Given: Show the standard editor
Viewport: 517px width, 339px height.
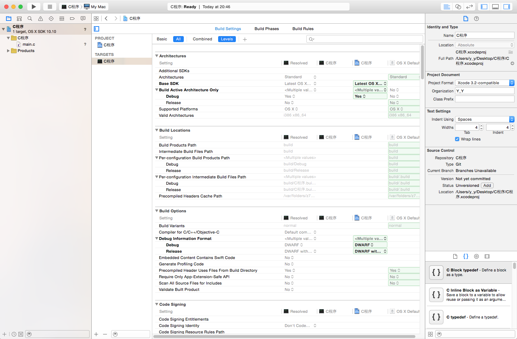Looking at the screenshot, I should click(x=447, y=7).
